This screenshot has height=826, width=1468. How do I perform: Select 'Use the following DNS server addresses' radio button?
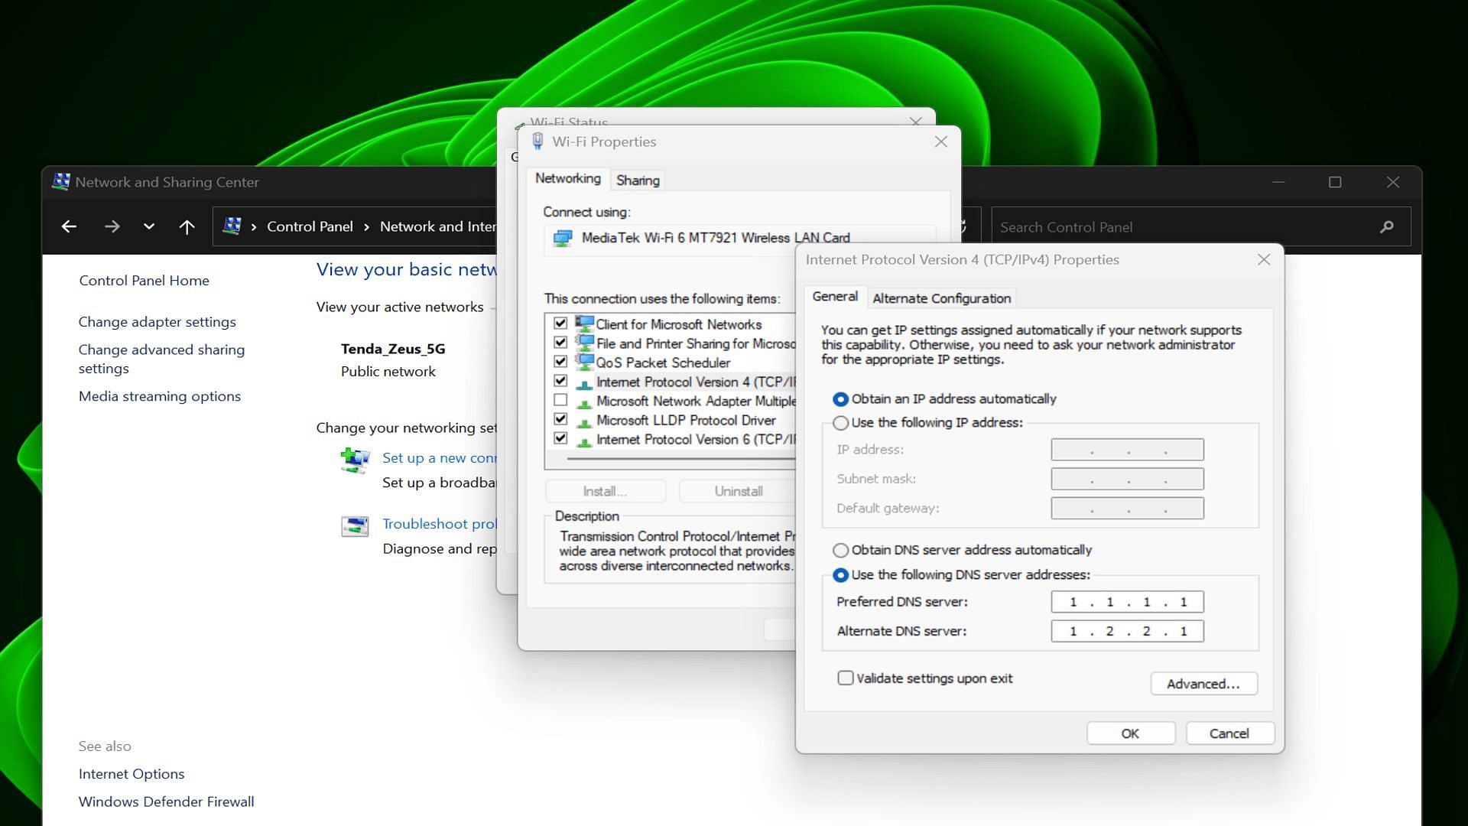pyautogui.click(x=840, y=574)
